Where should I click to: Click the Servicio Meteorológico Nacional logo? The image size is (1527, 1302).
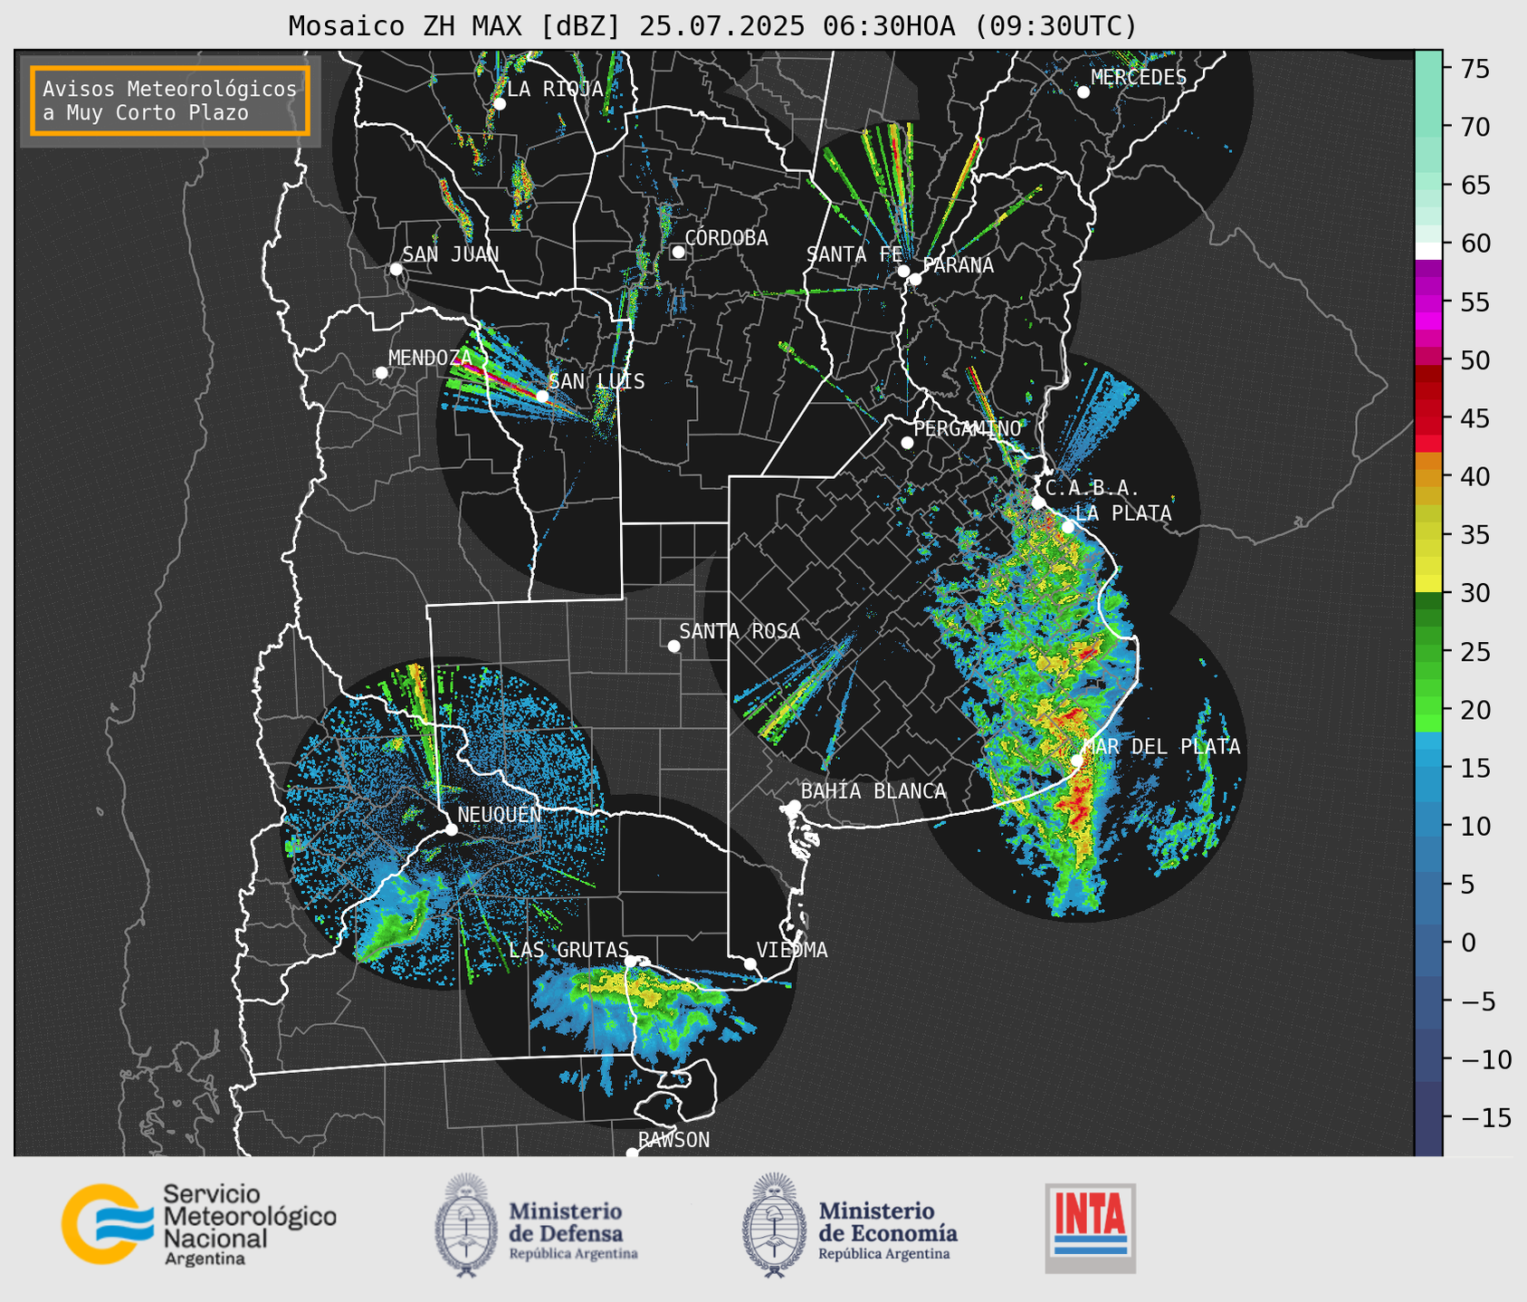[x=199, y=1224]
